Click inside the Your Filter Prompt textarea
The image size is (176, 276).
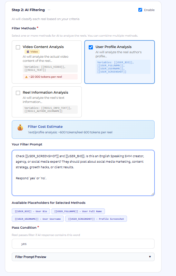coord(83,173)
